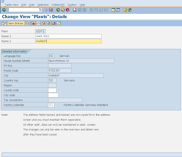The width and height of the screenshot is (182, 157).
Task: Click the Previous Entry icon
Action: pos(43,23)
